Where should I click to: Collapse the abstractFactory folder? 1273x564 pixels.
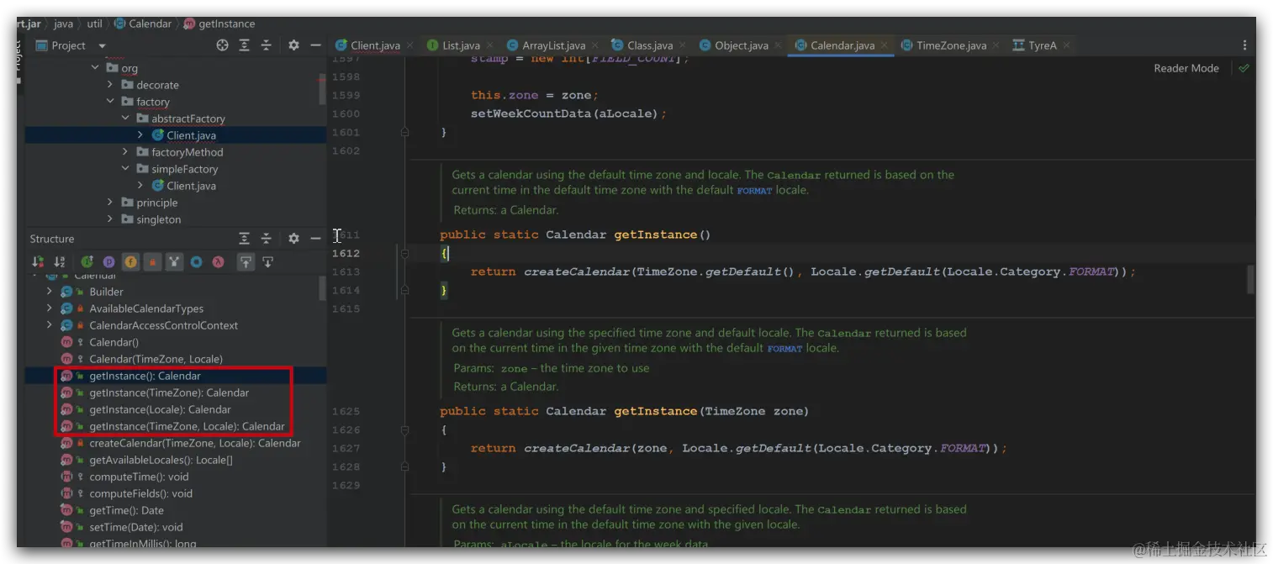125,119
